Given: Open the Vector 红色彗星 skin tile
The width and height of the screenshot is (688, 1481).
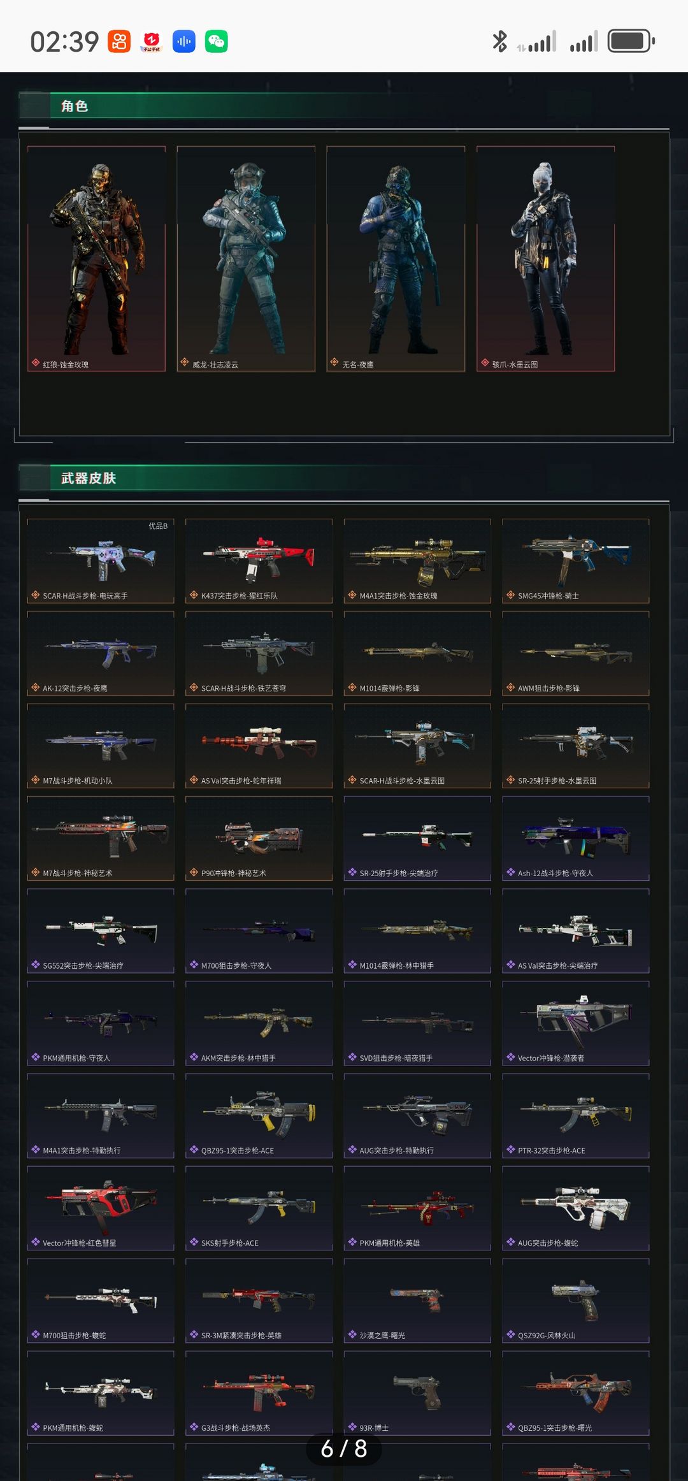Looking at the screenshot, I should [101, 1208].
